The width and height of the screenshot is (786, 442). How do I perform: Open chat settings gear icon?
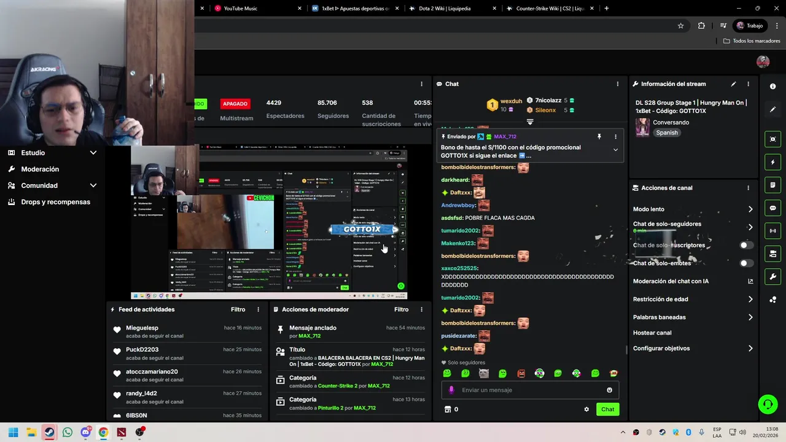[x=586, y=409]
